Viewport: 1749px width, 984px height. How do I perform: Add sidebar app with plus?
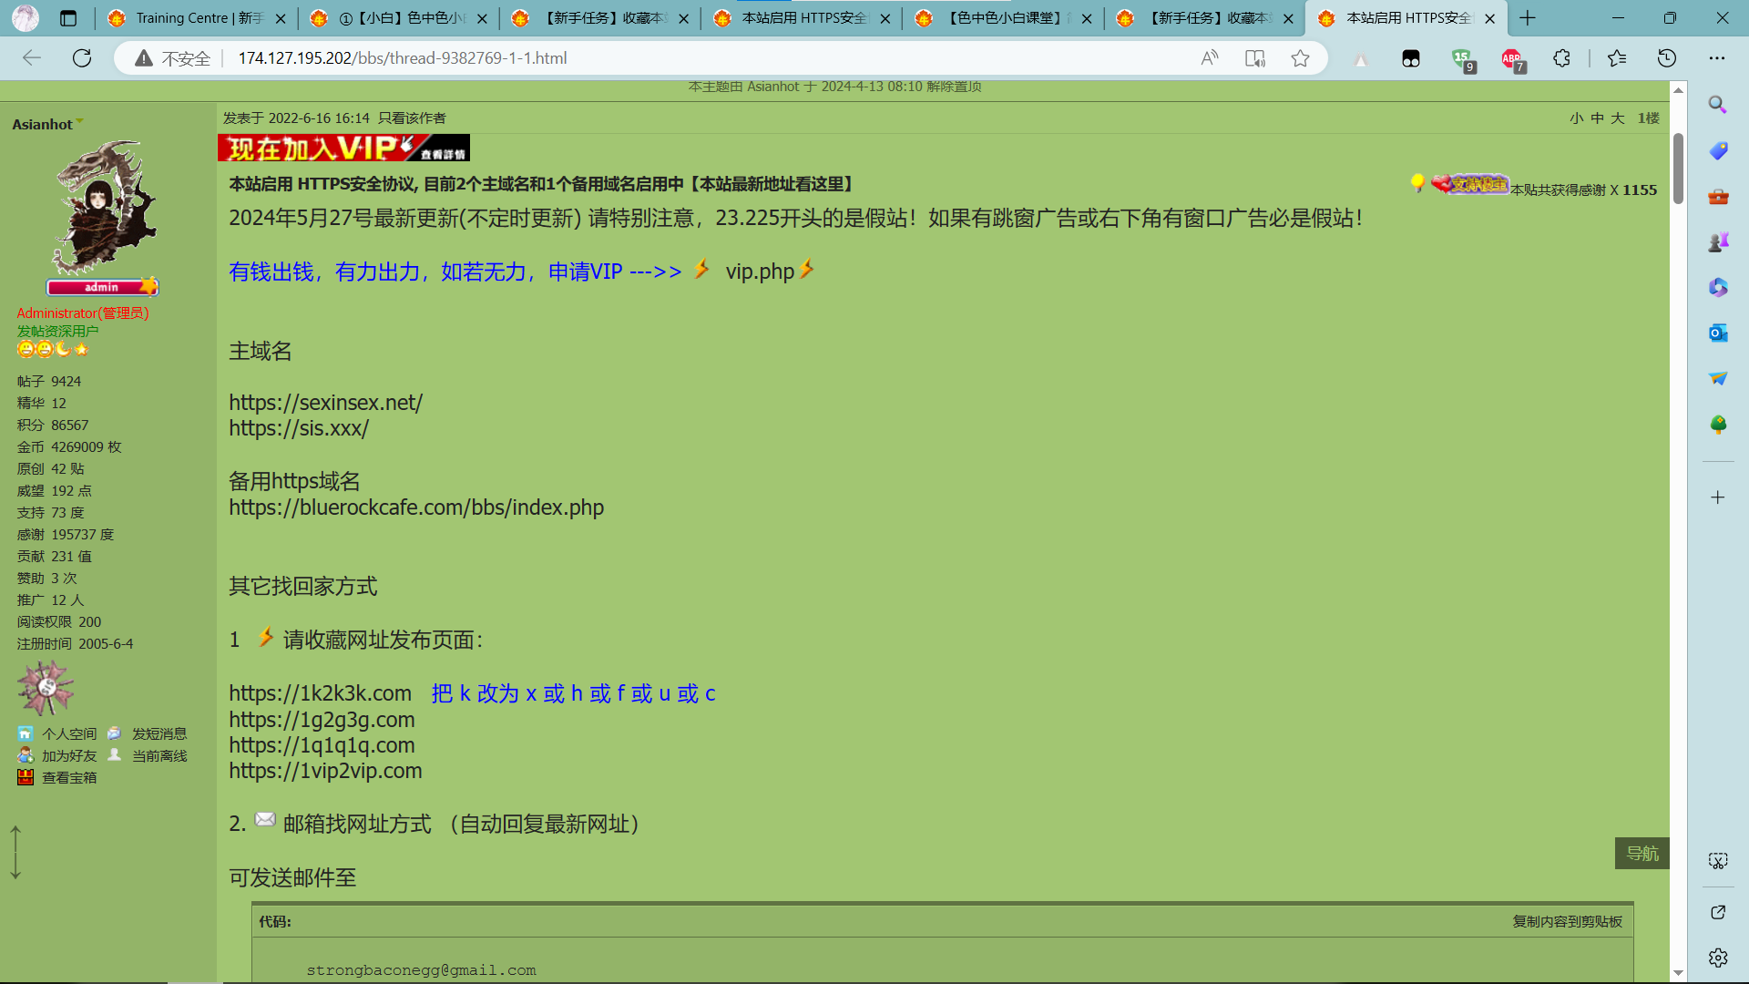pos(1718,497)
